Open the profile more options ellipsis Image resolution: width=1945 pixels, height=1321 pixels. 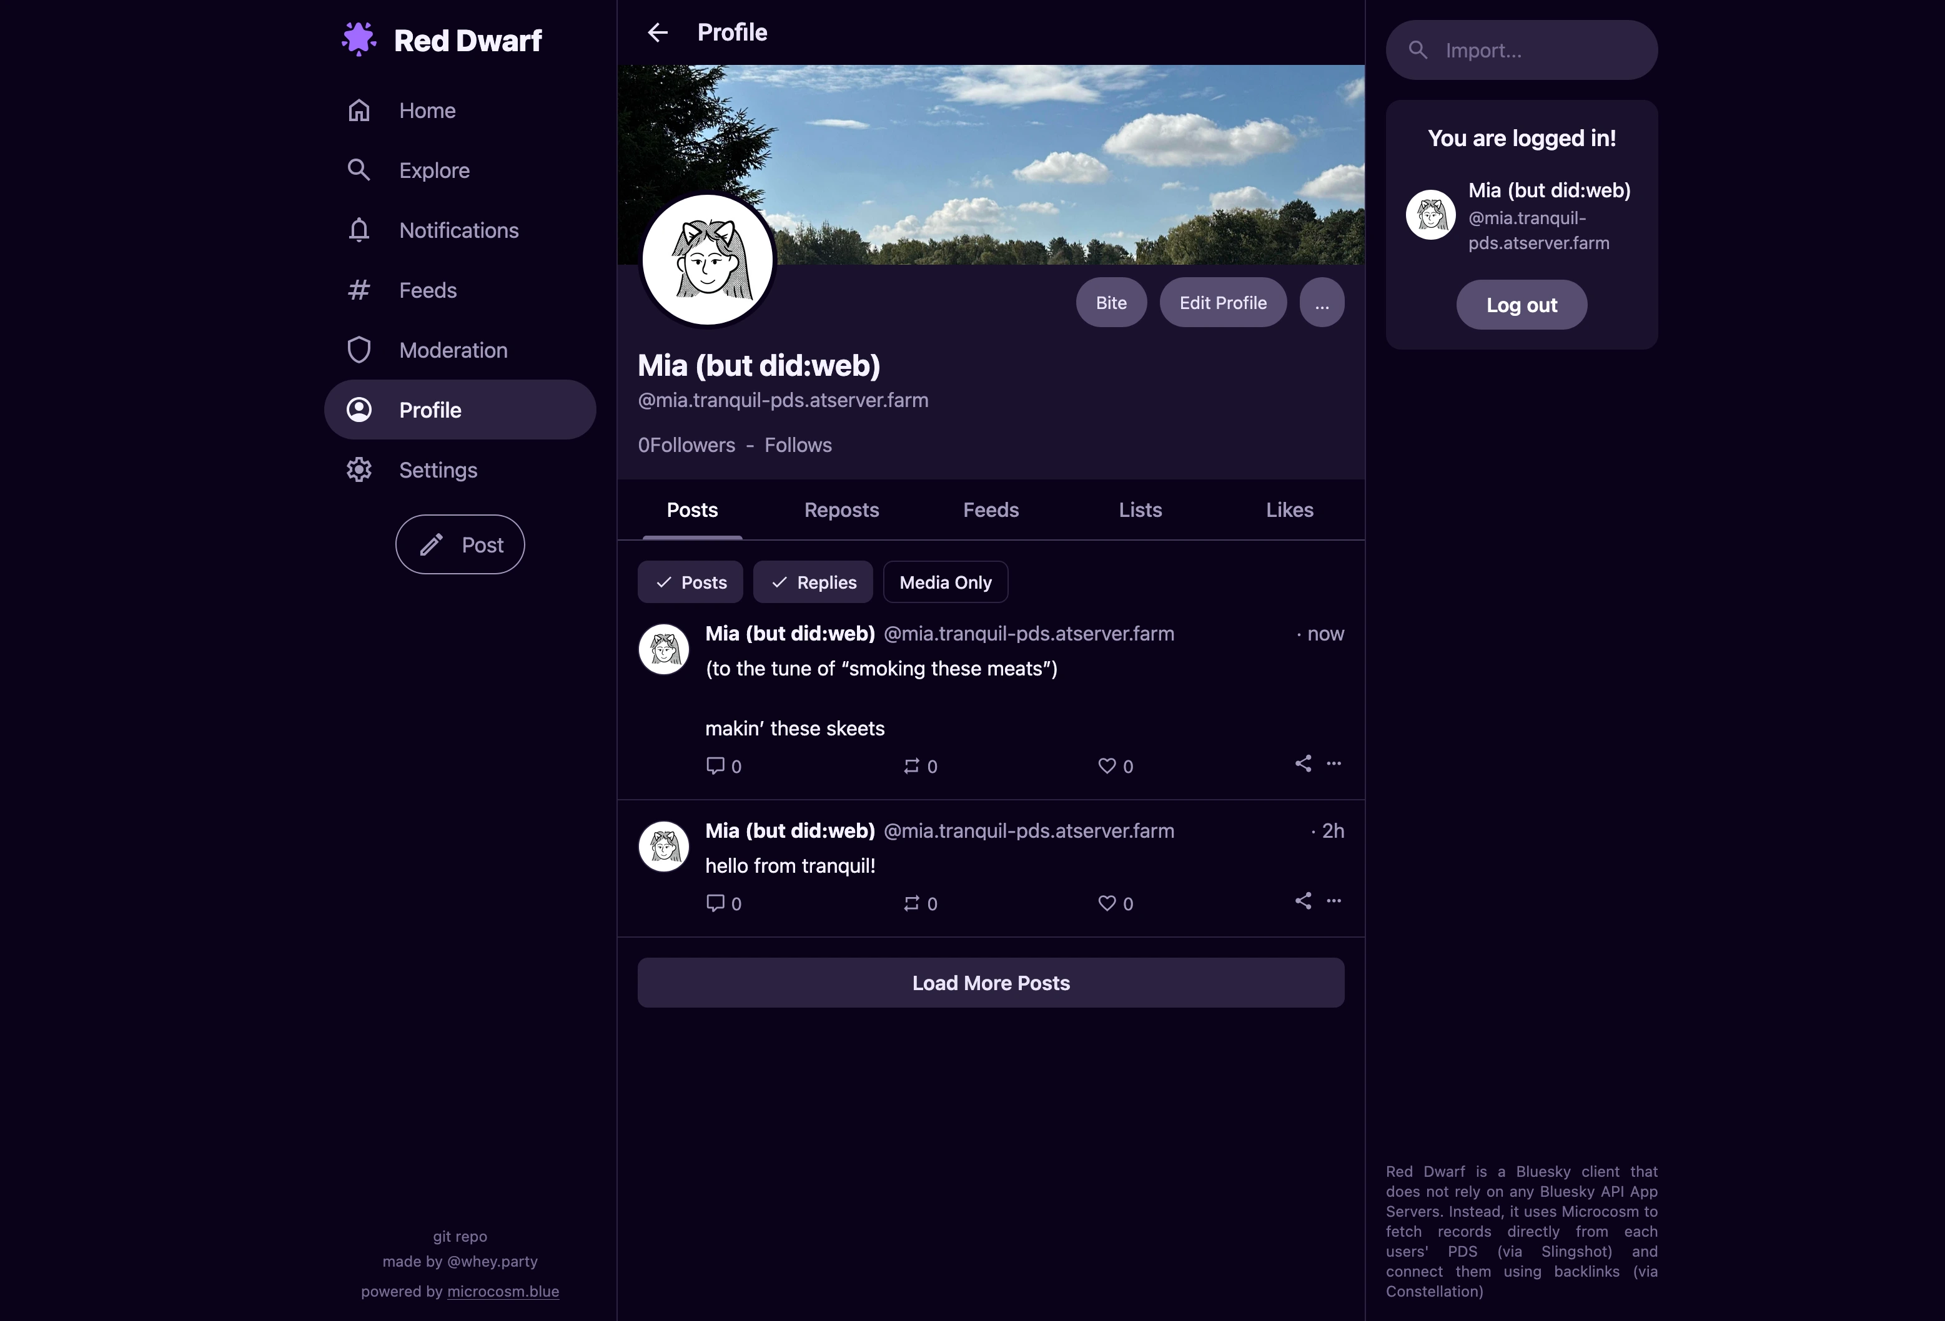tap(1322, 303)
